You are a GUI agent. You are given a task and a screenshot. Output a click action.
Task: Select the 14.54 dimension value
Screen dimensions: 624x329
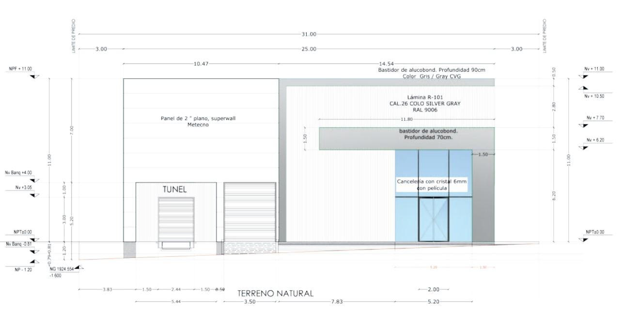(386, 64)
